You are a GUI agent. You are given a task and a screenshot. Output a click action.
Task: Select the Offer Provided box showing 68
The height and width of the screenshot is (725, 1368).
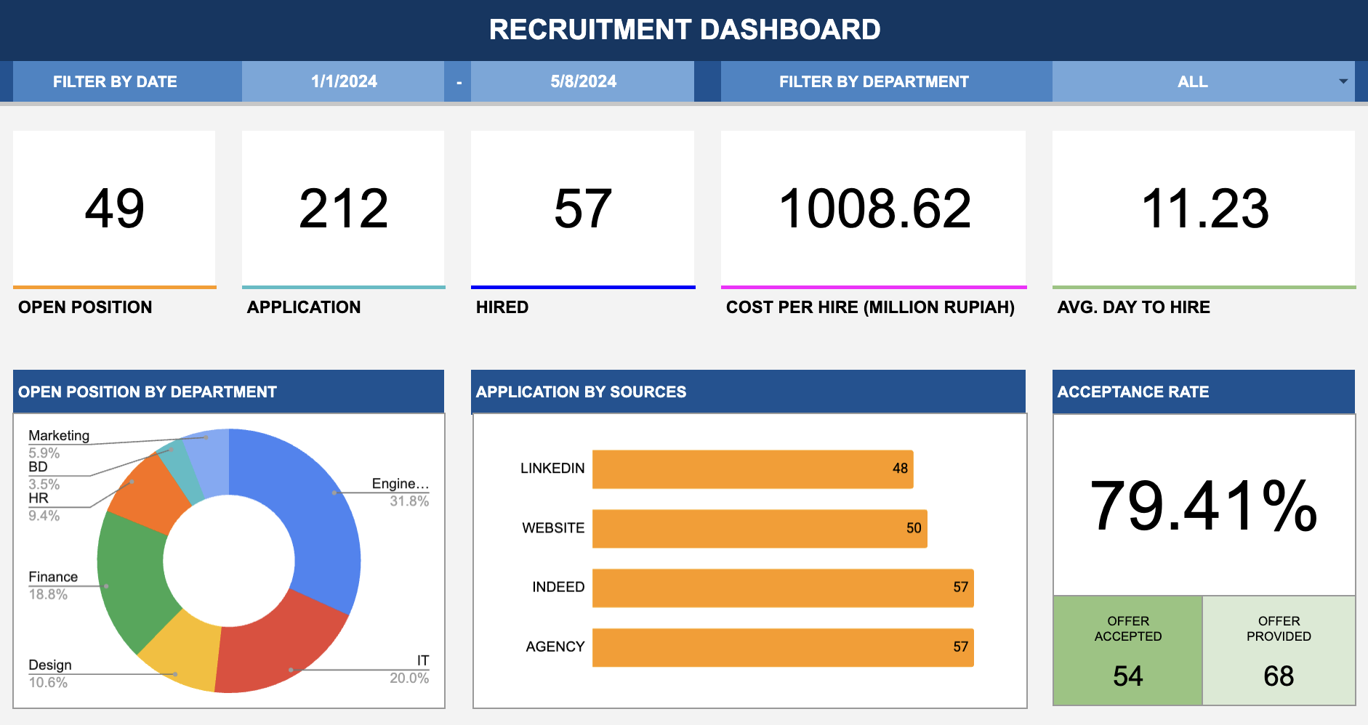[x=1279, y=651]
